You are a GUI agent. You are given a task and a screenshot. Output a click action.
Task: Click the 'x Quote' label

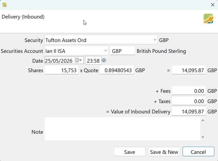(89, 70)
